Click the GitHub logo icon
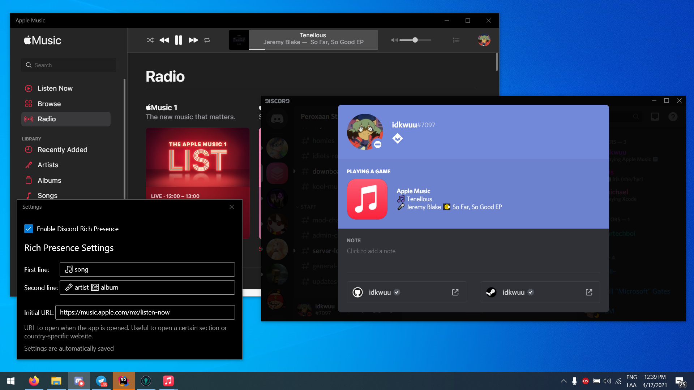This screenshot has height=390, width=694. pos(358,292)
